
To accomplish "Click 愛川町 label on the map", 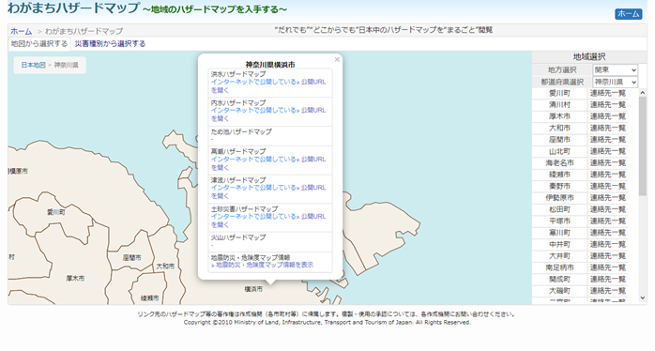I will click(x=56, y=213).
